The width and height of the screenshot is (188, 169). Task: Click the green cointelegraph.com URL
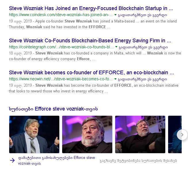coord(61,47)
